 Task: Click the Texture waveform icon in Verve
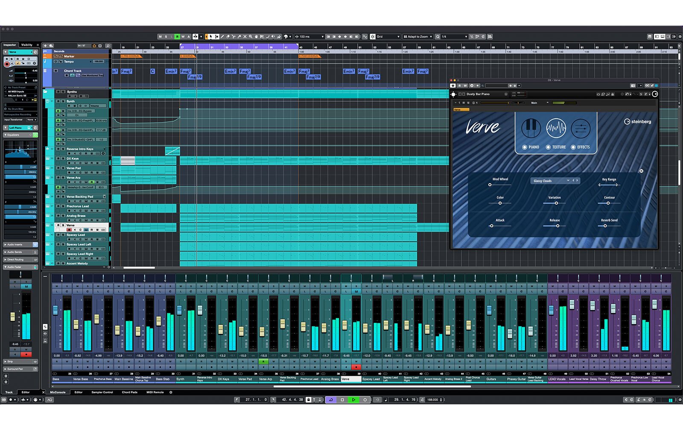tap(556, 128)
